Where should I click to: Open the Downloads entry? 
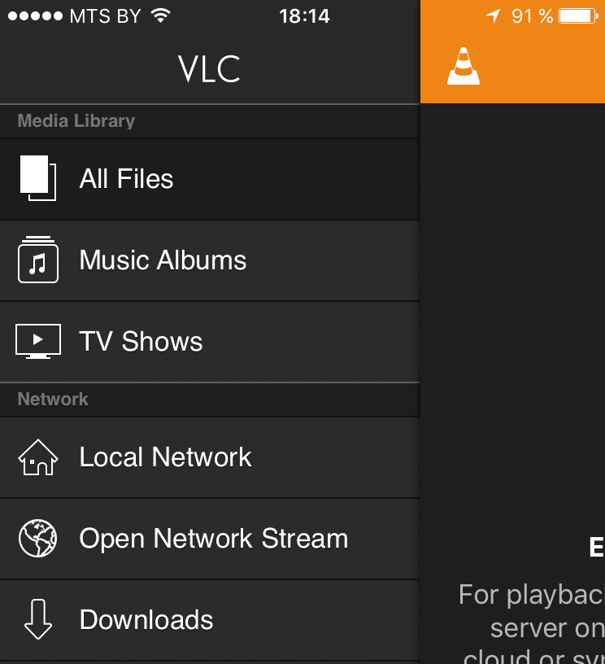pyautogui.click(x=146, y=620)
